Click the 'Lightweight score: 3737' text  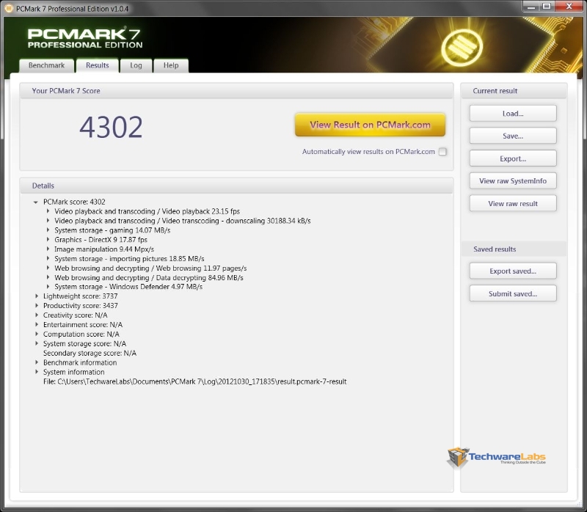pos(81,296)
